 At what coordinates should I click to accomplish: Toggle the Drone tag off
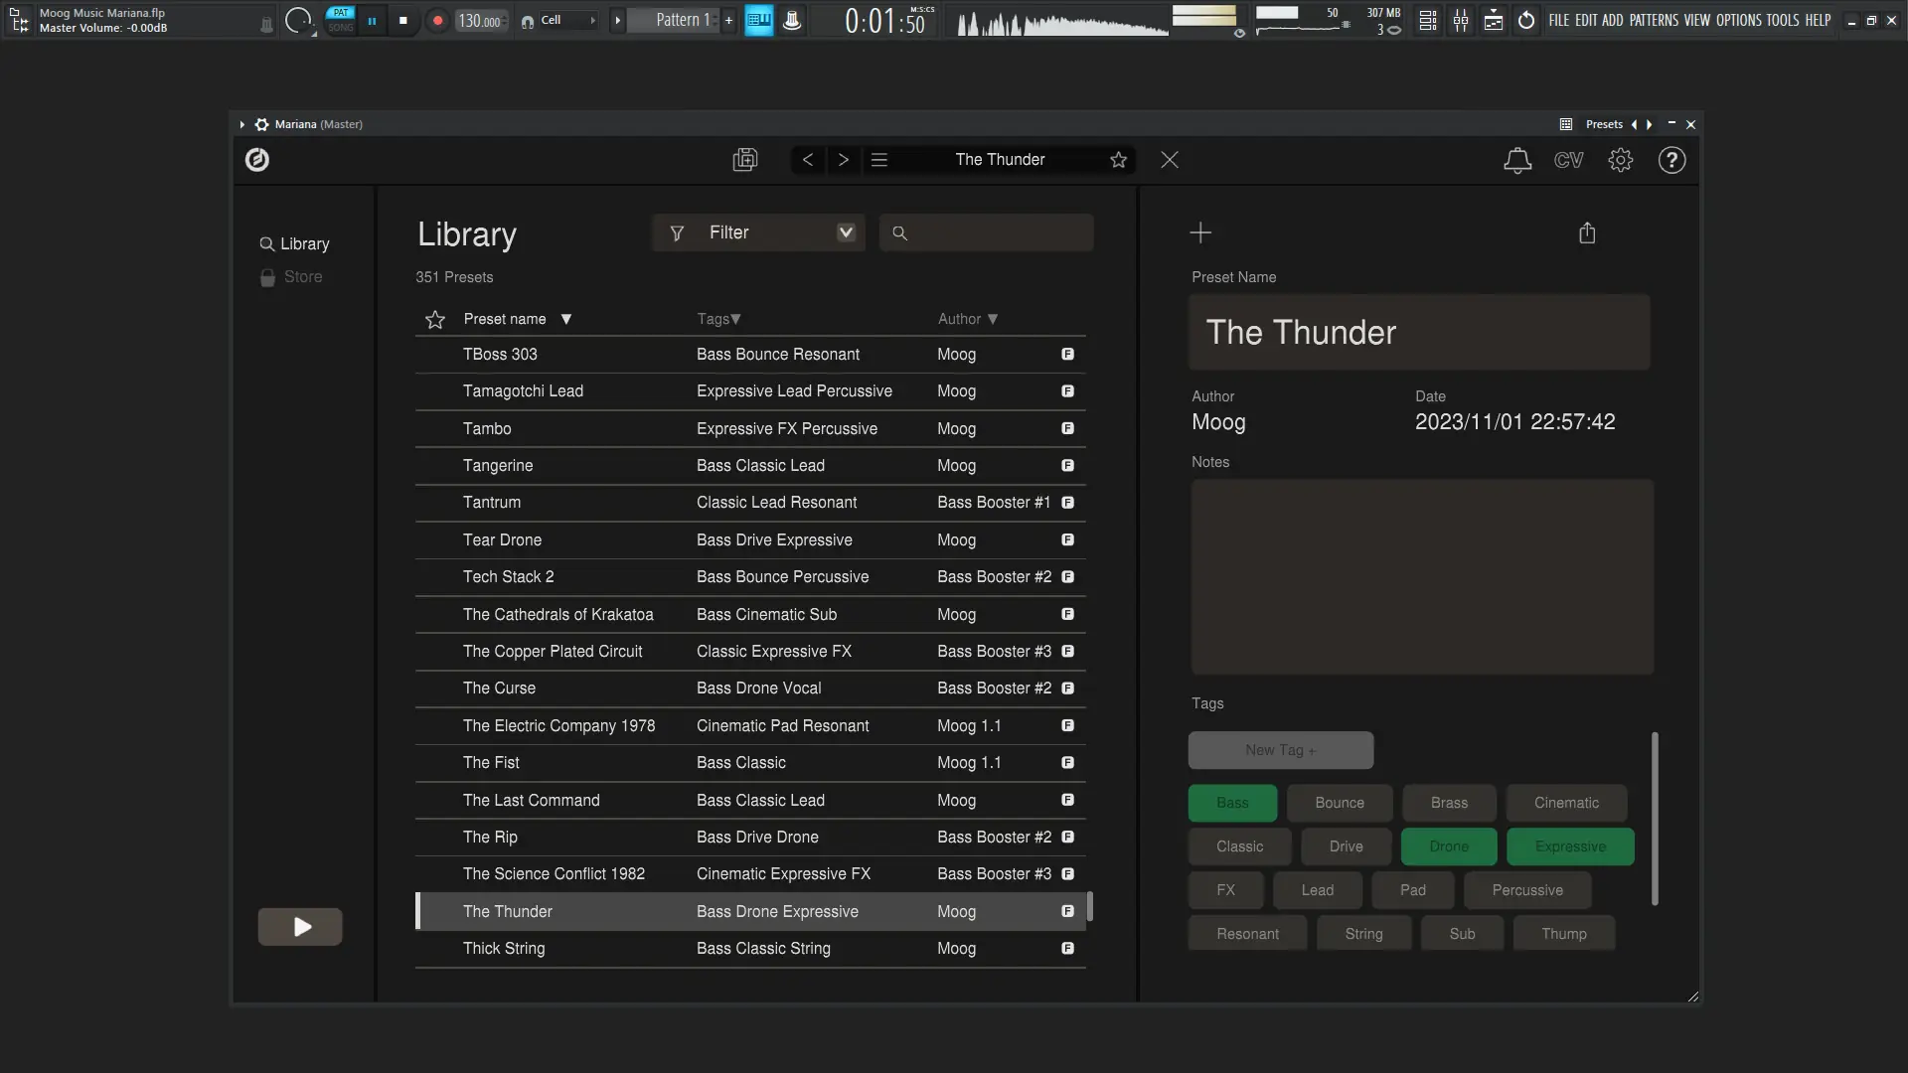coord(1448,846)
